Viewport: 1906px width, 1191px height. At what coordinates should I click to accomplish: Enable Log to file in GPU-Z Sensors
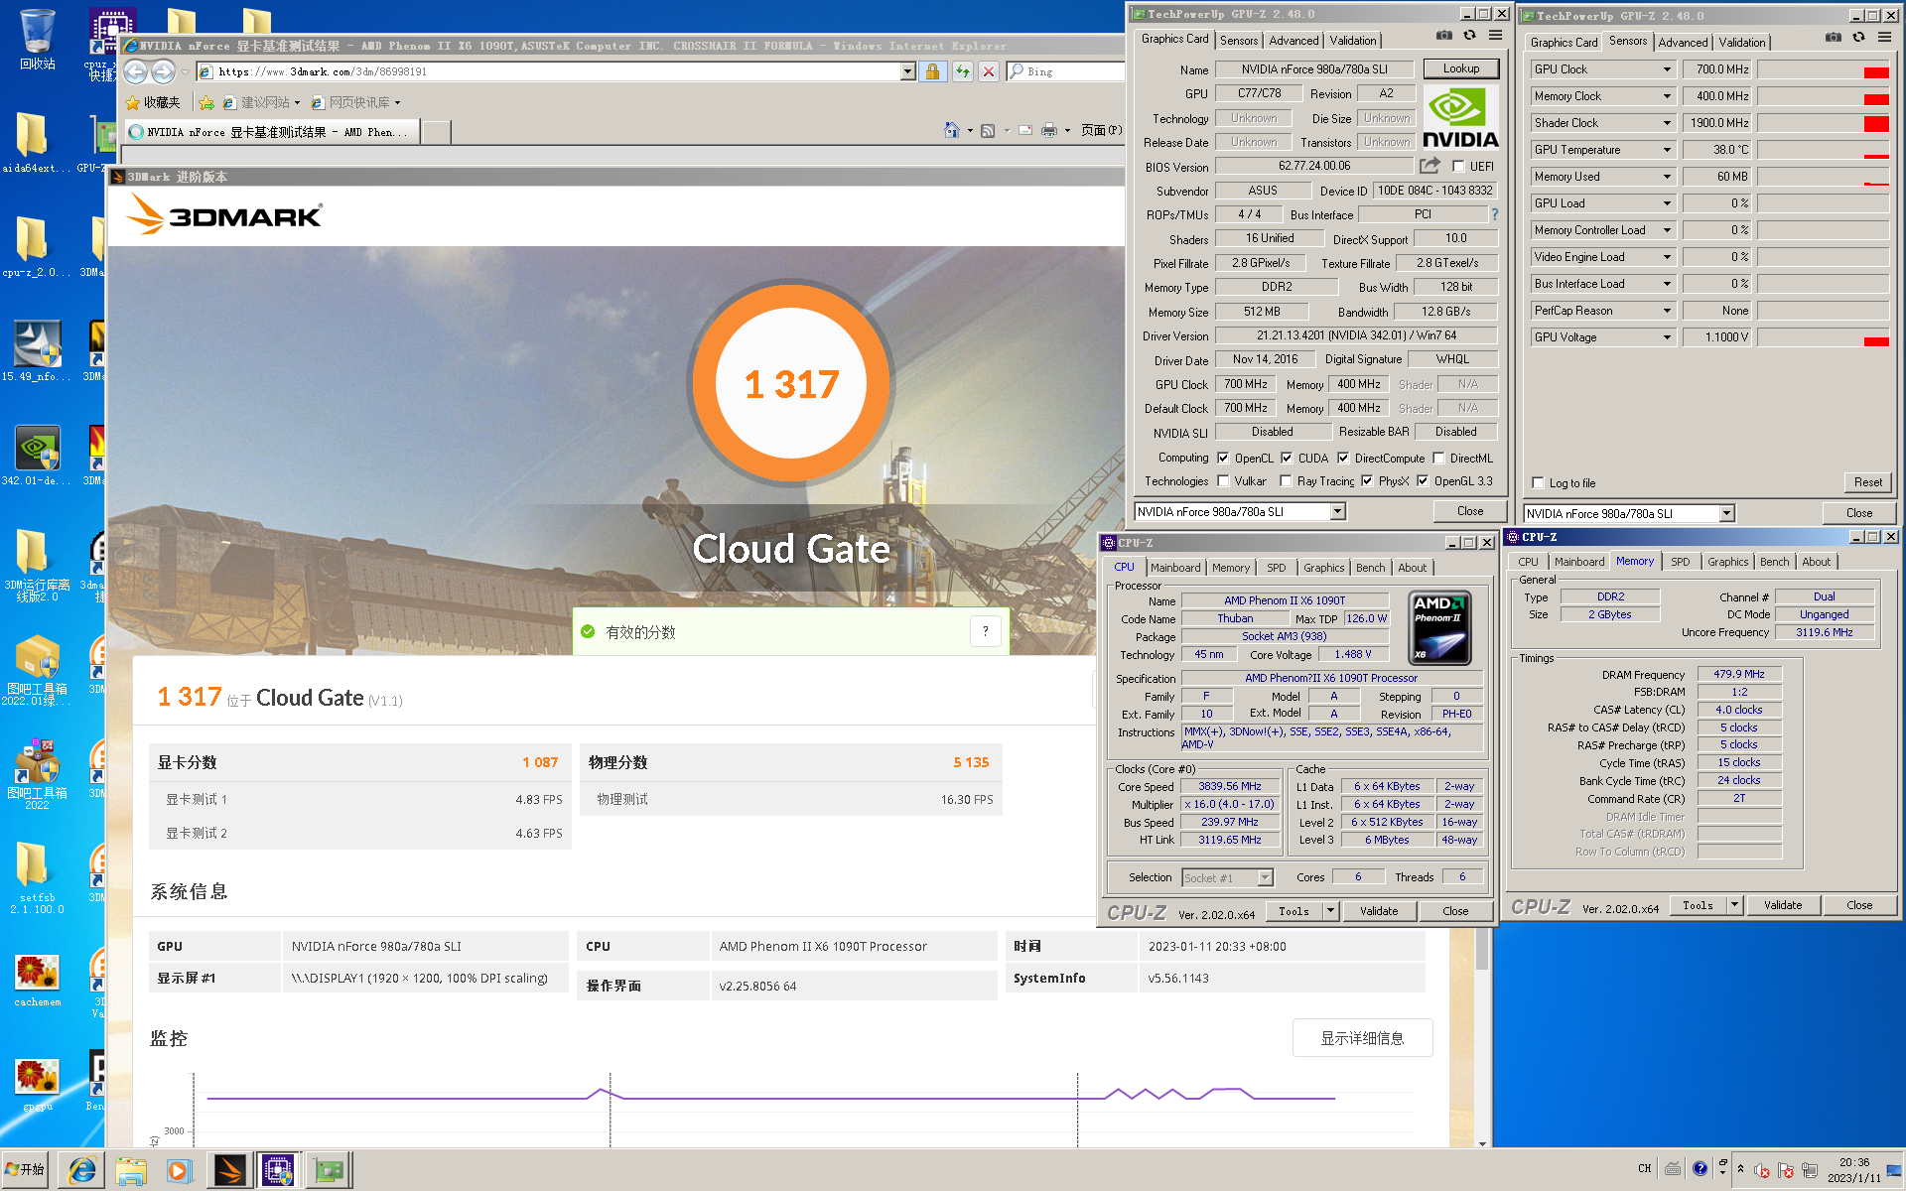point(1538,483)
